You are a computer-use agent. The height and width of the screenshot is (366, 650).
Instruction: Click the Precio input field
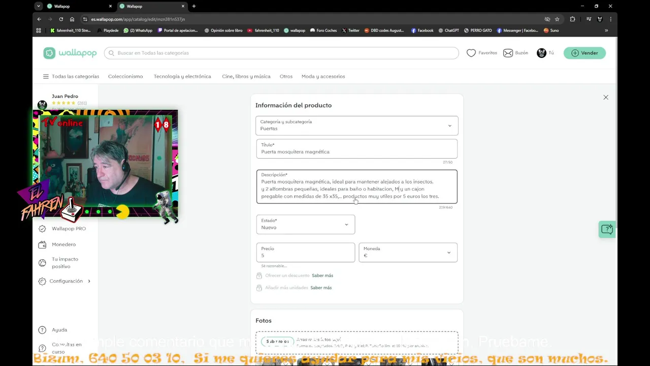point(305,253)
